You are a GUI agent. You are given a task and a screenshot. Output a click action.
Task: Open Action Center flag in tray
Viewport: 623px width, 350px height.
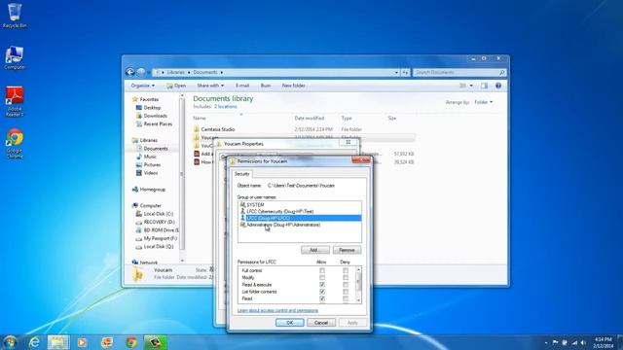point(555,342)
